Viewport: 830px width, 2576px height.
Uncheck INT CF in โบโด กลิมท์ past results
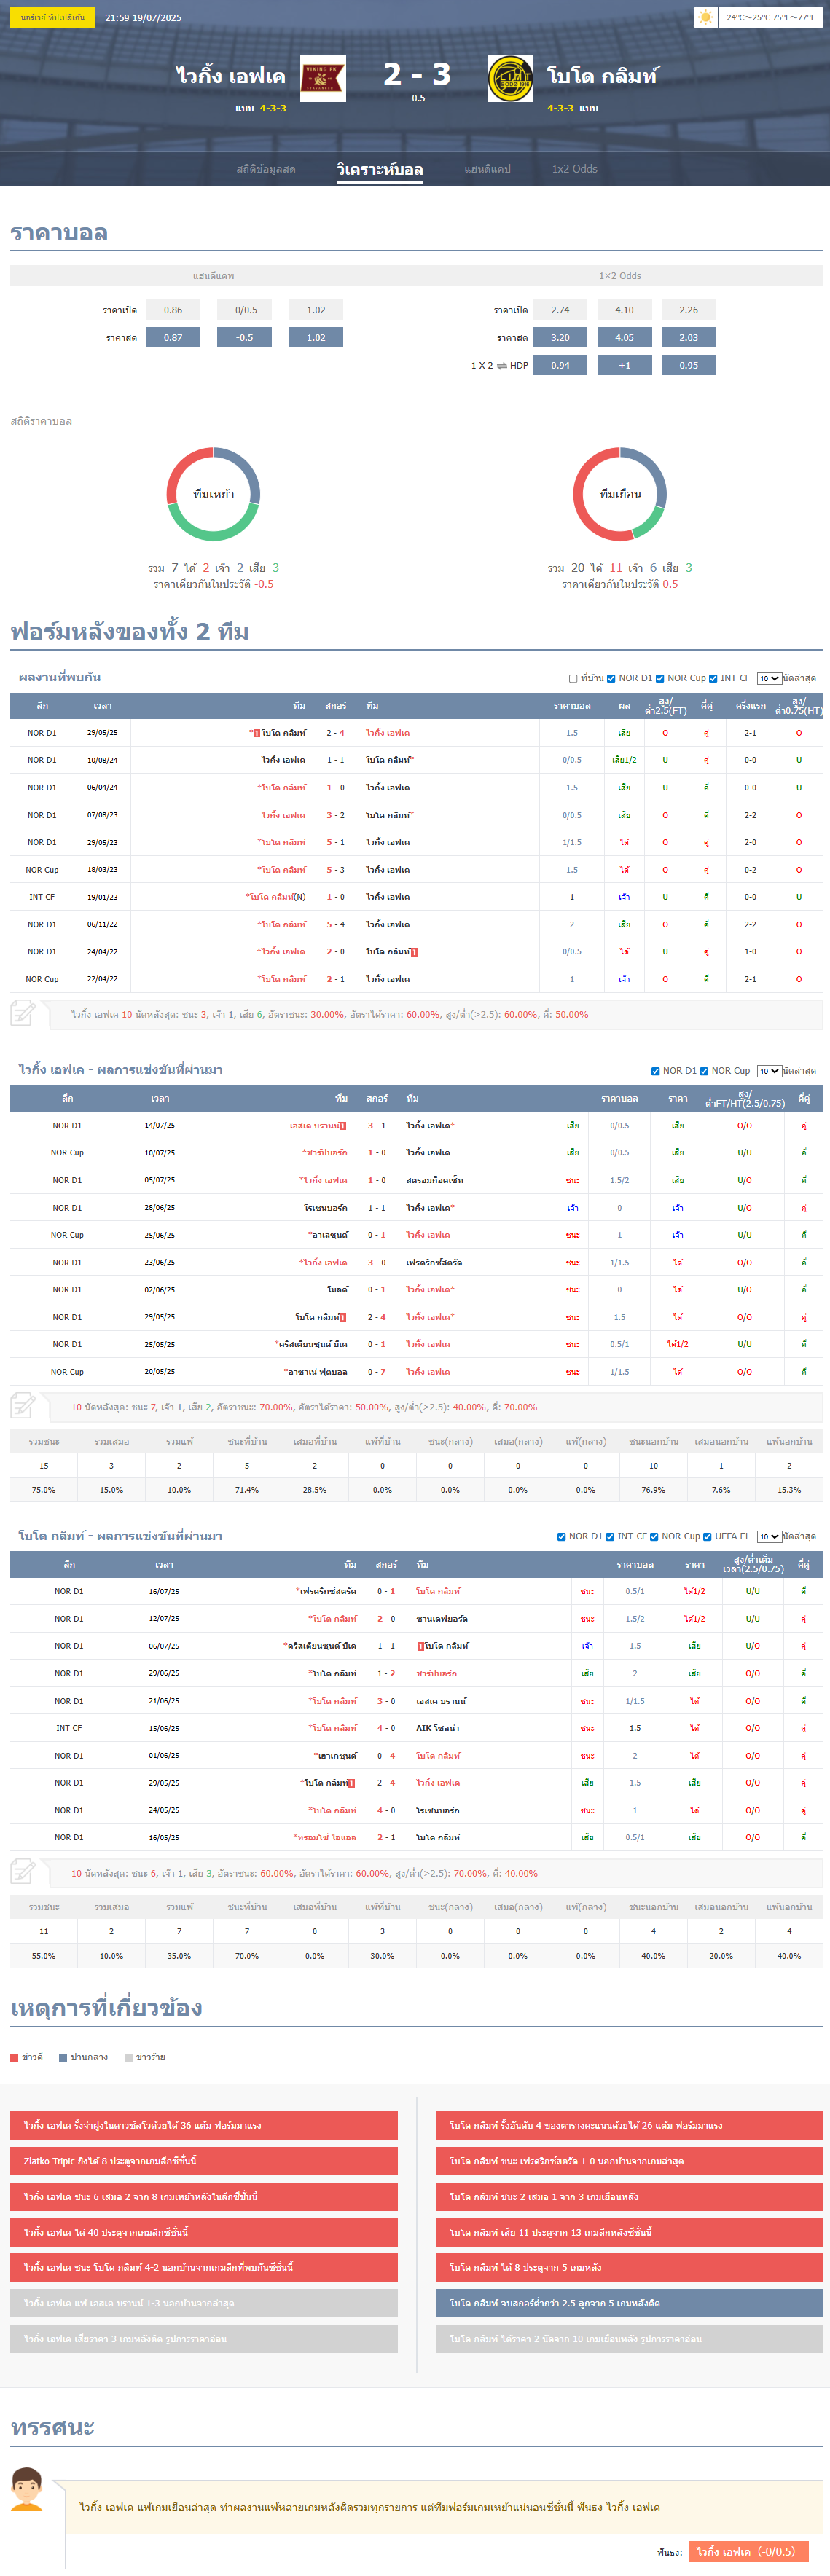point(610,1537)
